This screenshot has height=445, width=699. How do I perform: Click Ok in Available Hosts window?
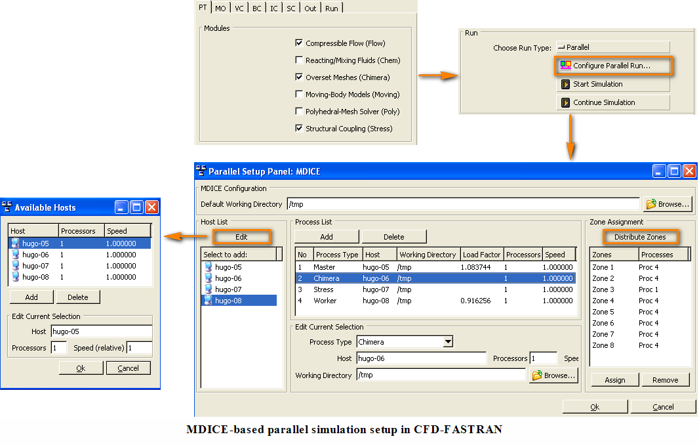[x=81, y=368]
